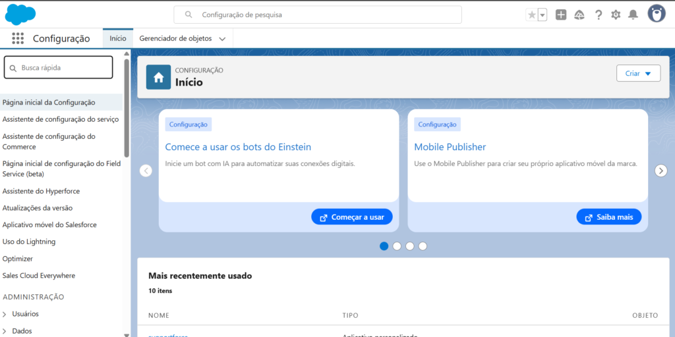Expand the Usuários section

pos(5,314)
